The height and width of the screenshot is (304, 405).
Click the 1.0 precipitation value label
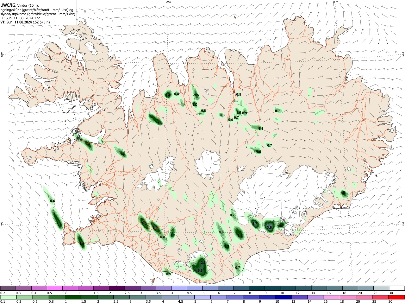[x=239, y=112]
